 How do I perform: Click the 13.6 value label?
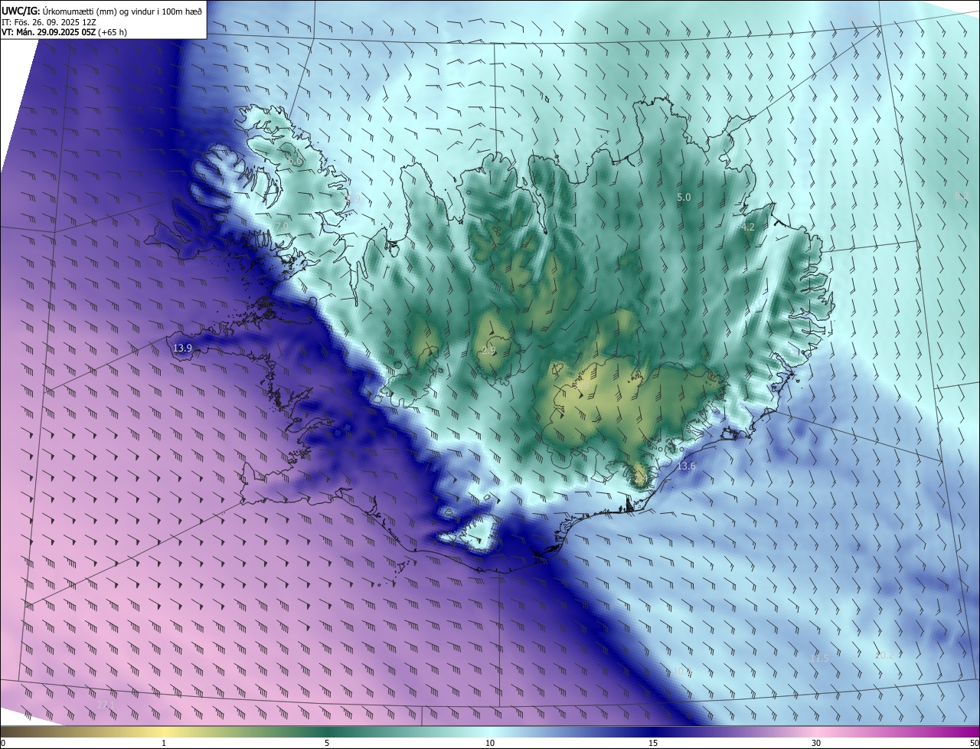point(687,466)
